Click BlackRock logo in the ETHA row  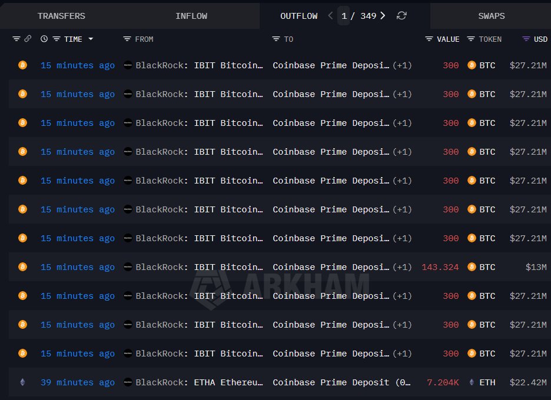[128, 382]
